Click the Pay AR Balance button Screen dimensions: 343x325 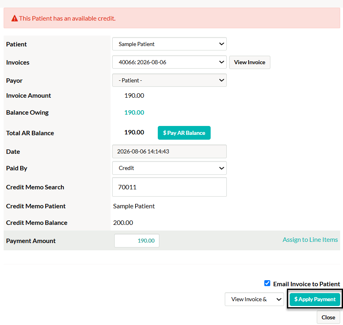click(184, 133)
